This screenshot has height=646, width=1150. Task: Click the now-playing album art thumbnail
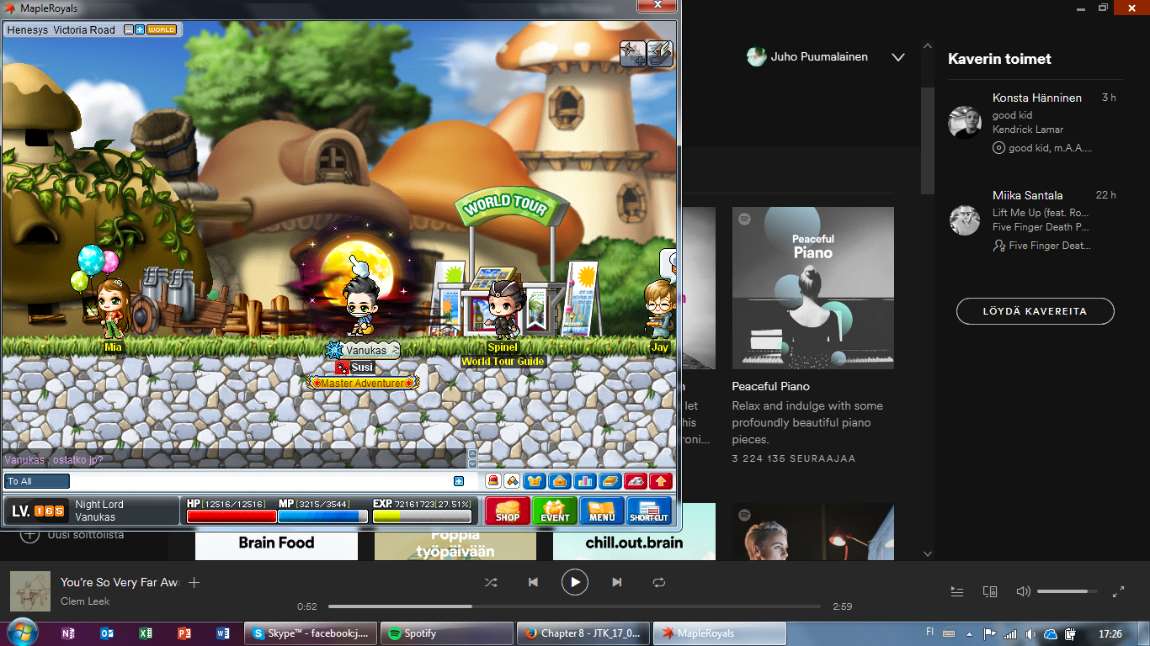point(30,591)
